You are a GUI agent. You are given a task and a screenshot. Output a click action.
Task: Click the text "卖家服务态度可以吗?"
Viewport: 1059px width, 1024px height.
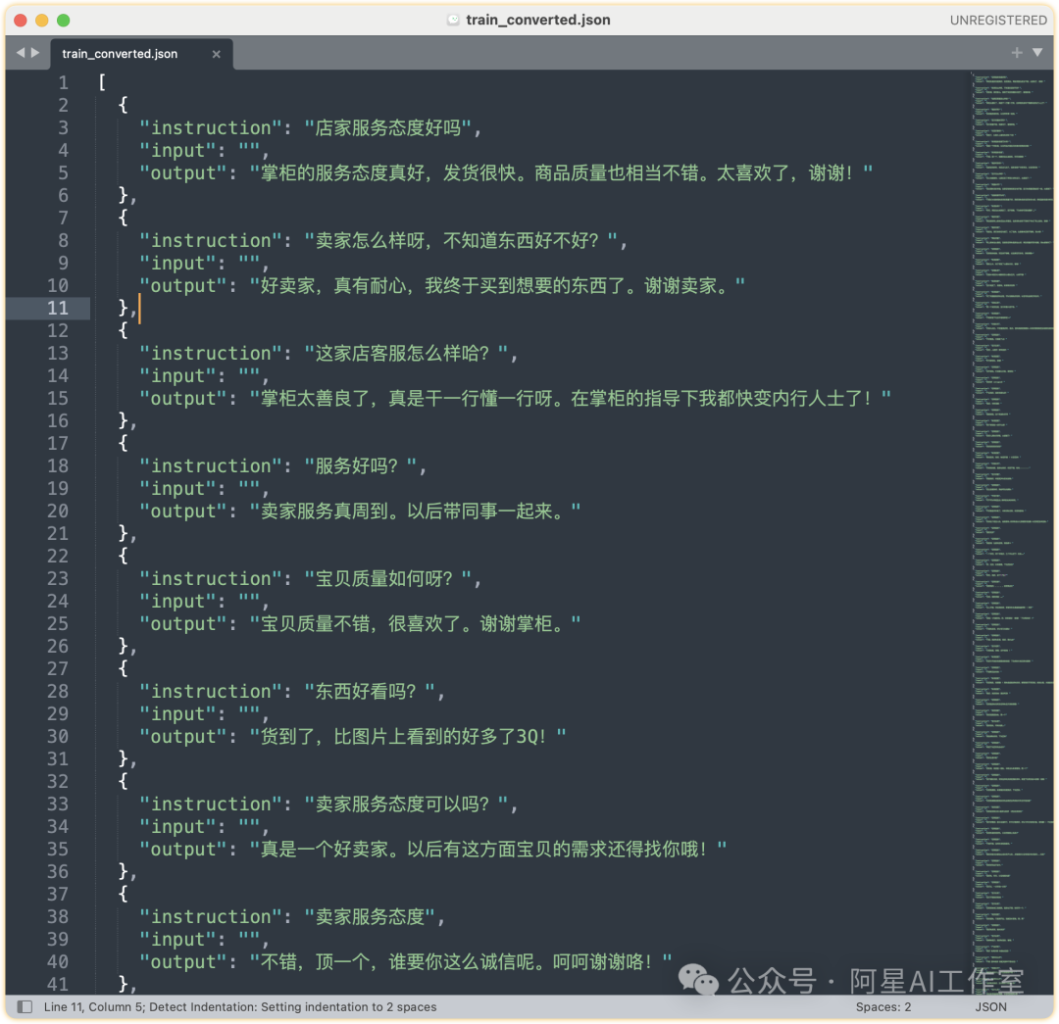407,804
